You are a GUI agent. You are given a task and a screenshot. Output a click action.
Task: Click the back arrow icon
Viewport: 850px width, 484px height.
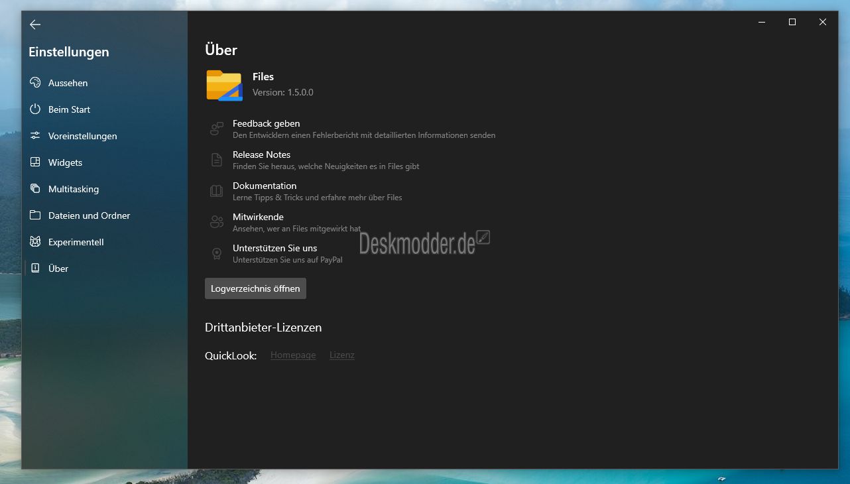(35, 25)
